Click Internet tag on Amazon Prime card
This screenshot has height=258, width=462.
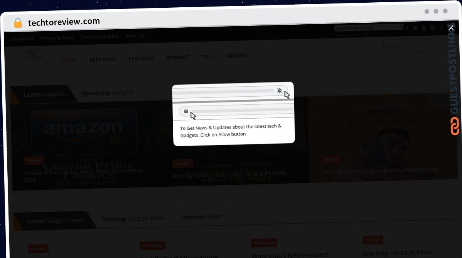click(34, 161)
